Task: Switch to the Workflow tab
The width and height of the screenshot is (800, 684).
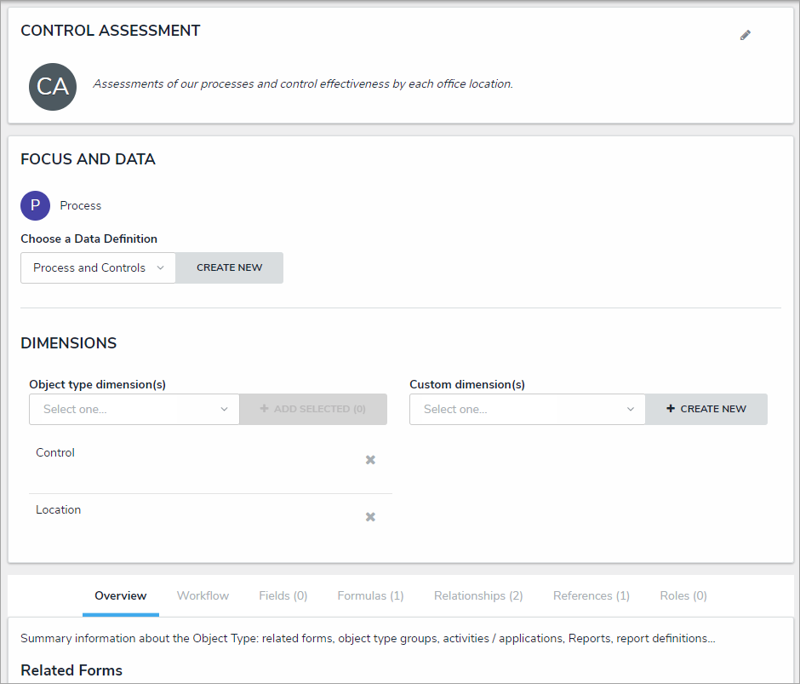Action: 203,595
